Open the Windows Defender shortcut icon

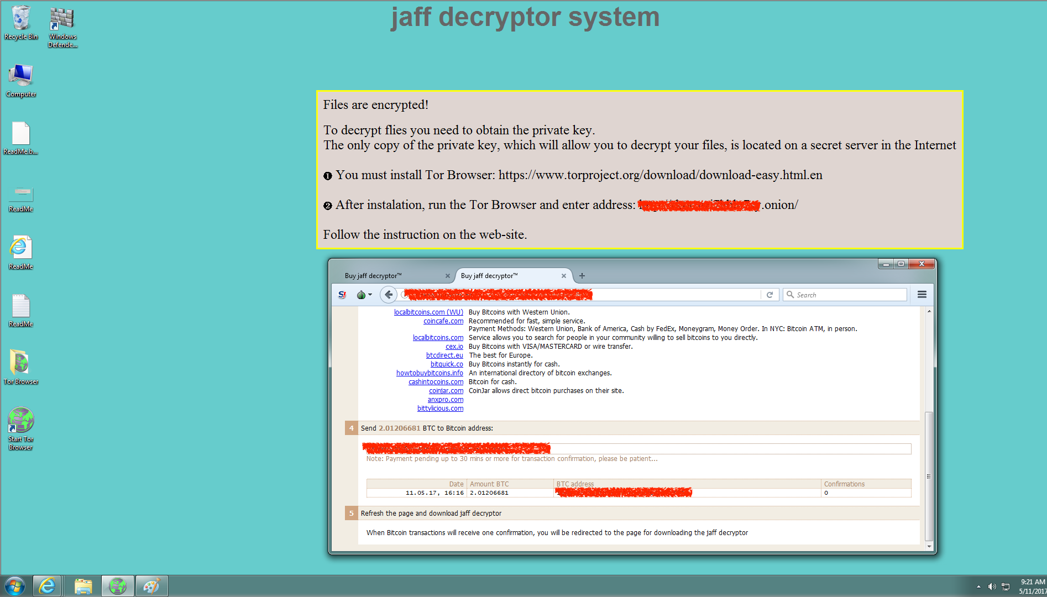(x=62, y=27)
